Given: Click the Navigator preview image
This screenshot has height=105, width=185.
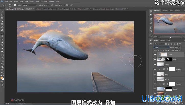Looking at the screenshot, I should click(x=169, y=24).
